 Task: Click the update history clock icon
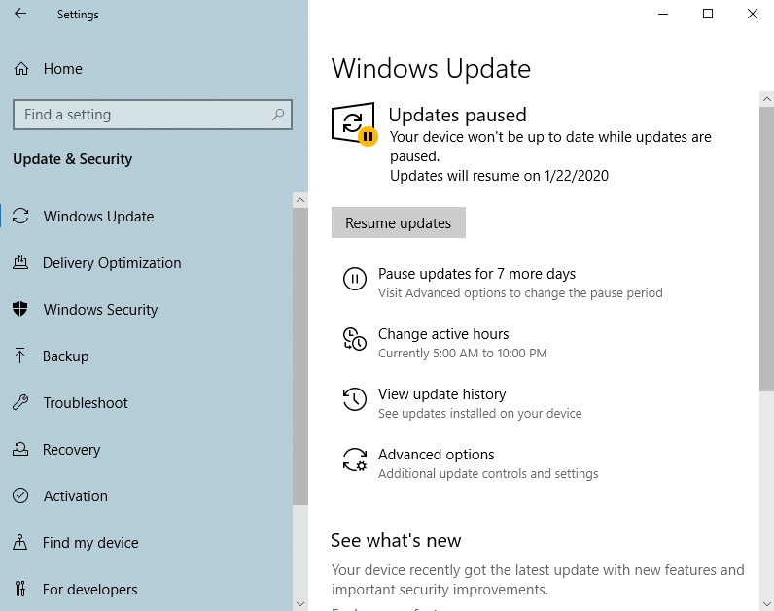pyautogui.click(x=354, y=399)
